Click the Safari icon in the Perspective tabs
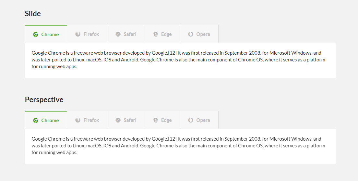Viewport: 358px width, 181px height. pyautogui.click(x=118, y=120)
